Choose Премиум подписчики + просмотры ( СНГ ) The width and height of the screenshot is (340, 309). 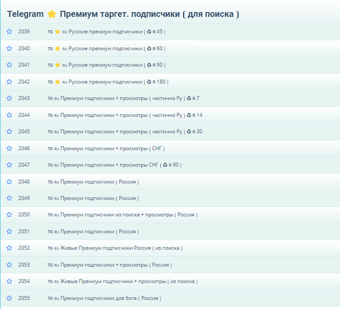point(106,148)
